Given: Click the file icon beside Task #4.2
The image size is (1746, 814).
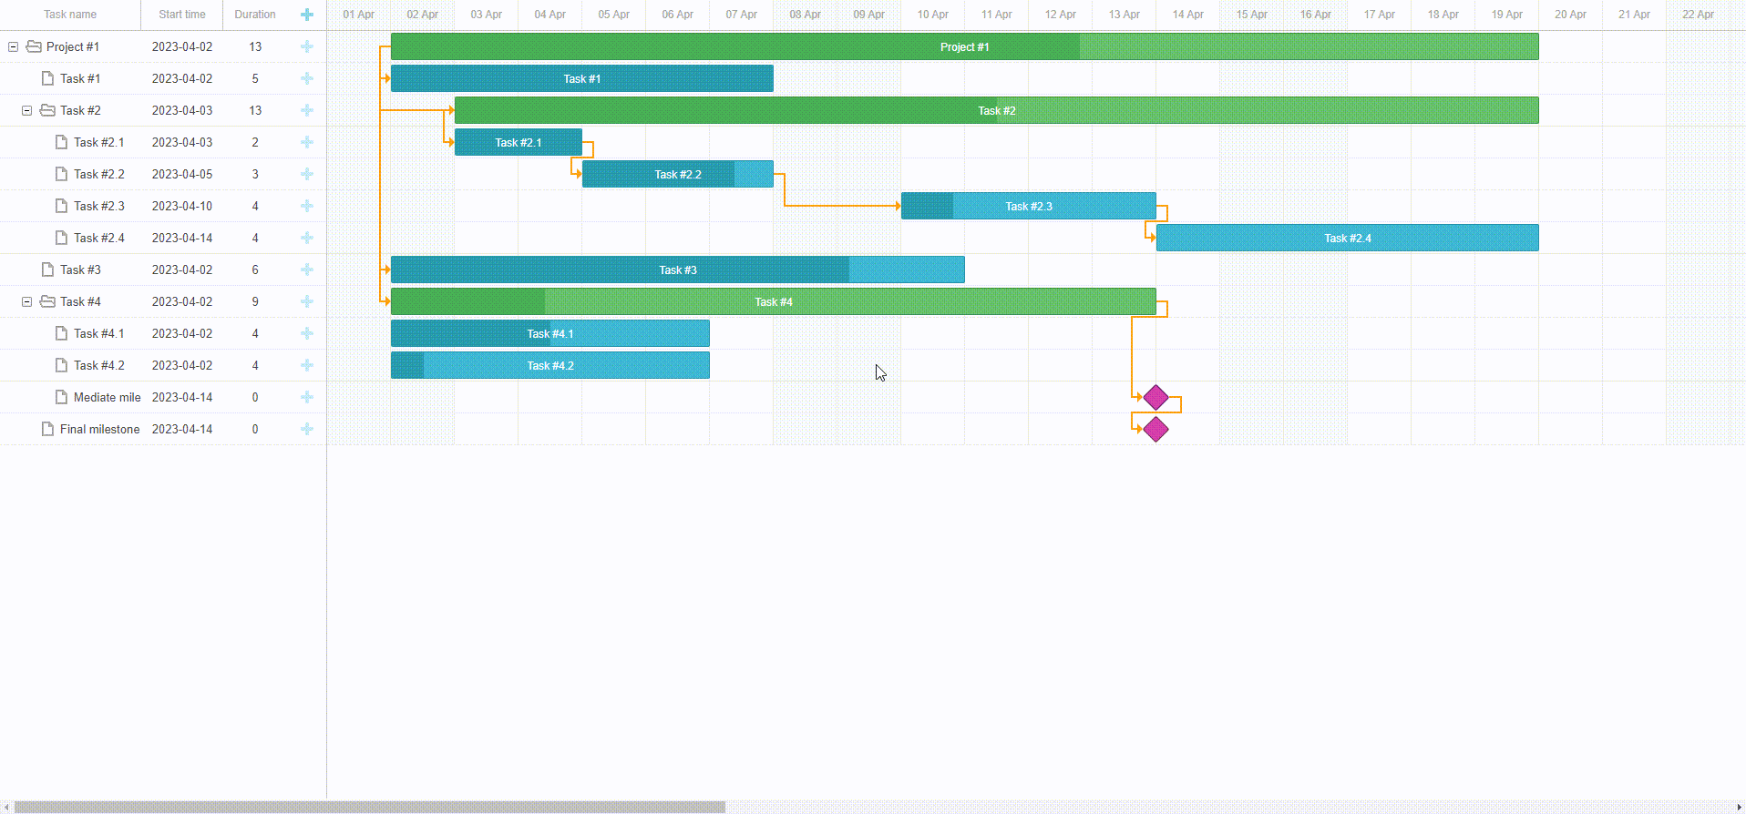Looking at the screenshot, I should tap(61, 365).
